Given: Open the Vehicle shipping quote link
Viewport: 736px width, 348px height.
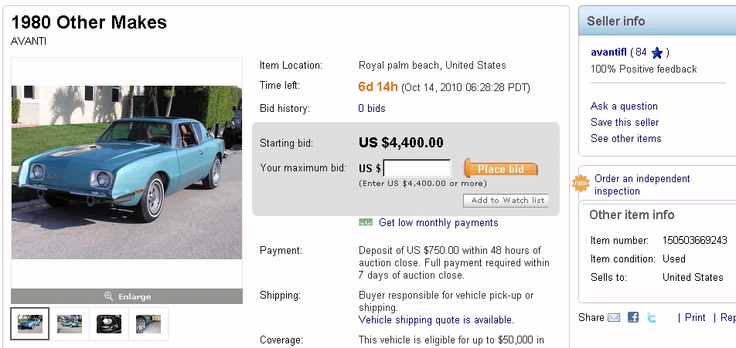Looking at the screenshot, I should 436,319.
